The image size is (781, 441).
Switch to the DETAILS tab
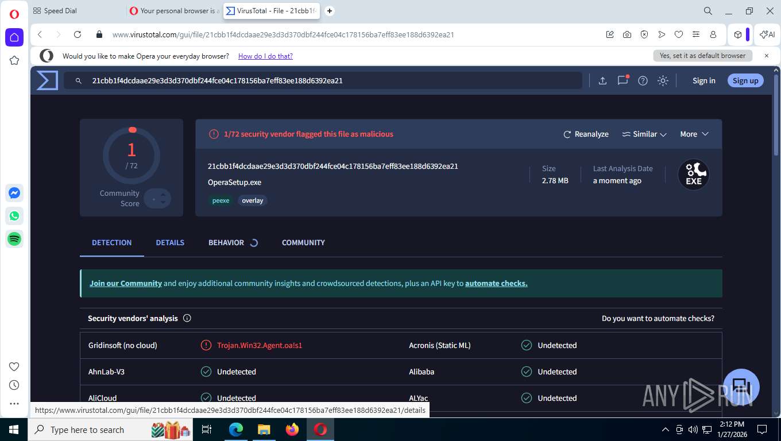[170, 242]
